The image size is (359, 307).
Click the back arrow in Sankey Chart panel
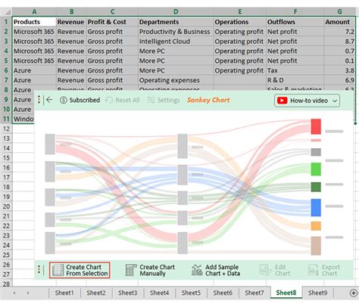49,100
